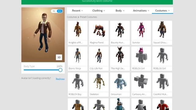196x110 pixels.
Task: Click the yellow-shirt costume thumbnail
Action: 77,104
